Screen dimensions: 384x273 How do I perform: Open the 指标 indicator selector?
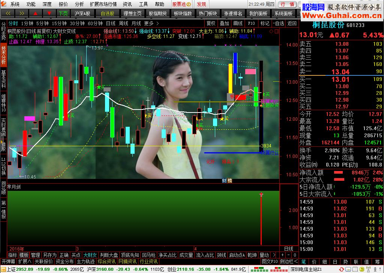[x=12, y=255]
